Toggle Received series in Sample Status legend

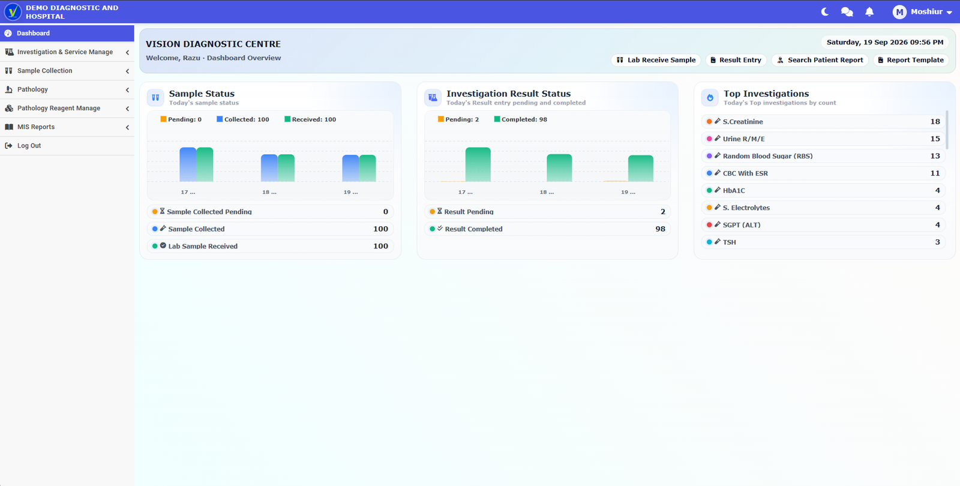[x=310, y=119]
